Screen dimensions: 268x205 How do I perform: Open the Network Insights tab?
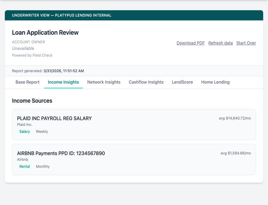point(104,82)
